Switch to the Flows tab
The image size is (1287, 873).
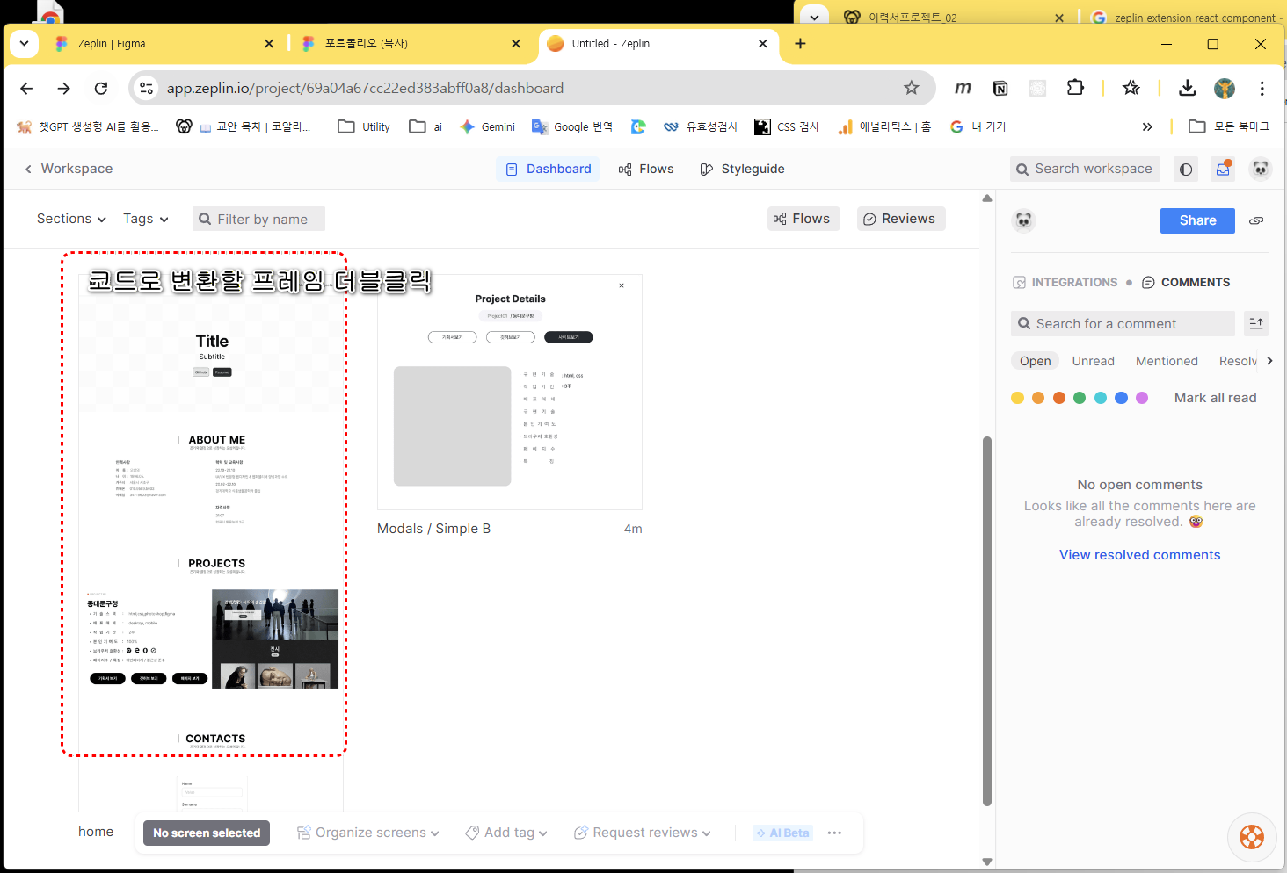[x=646, y=169]
